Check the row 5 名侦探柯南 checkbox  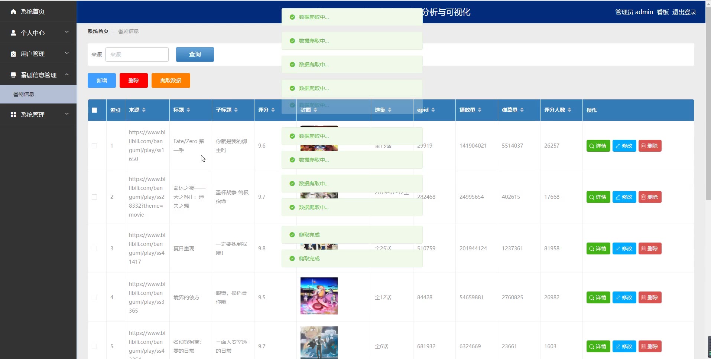coord(94,346)
